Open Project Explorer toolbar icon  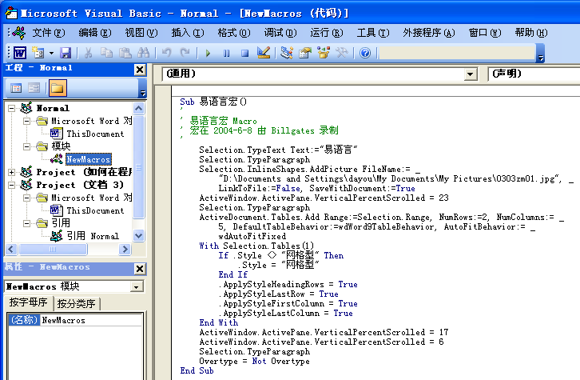point(286,53)
